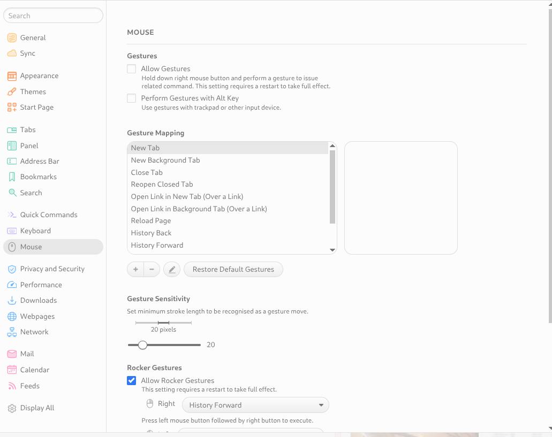Screen dimensions: 552x437
Task: Select Reload Page gesture mapping
Action: 228,221
